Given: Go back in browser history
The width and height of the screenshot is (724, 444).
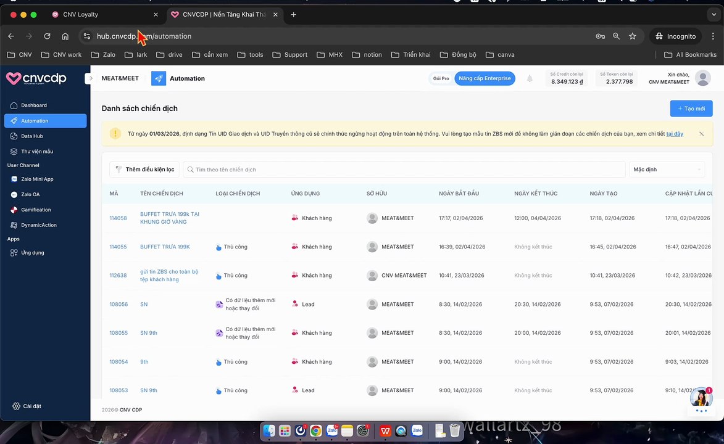Looking at the screenshot, I should point(11,36).
